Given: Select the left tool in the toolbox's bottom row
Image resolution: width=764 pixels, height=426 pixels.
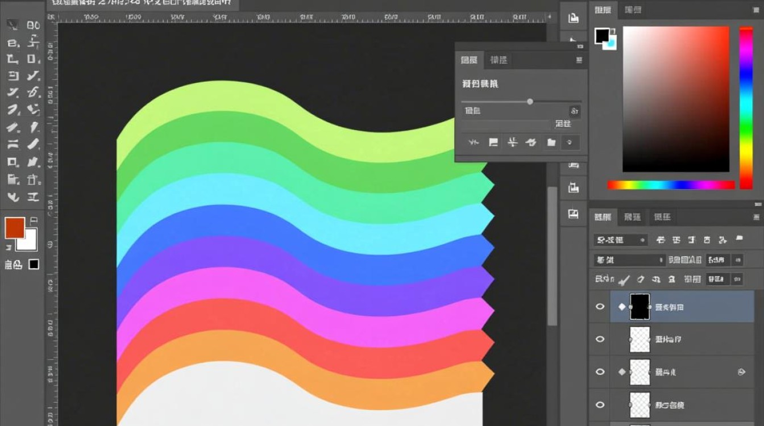Looking at the screenshot, I should 13,197.
